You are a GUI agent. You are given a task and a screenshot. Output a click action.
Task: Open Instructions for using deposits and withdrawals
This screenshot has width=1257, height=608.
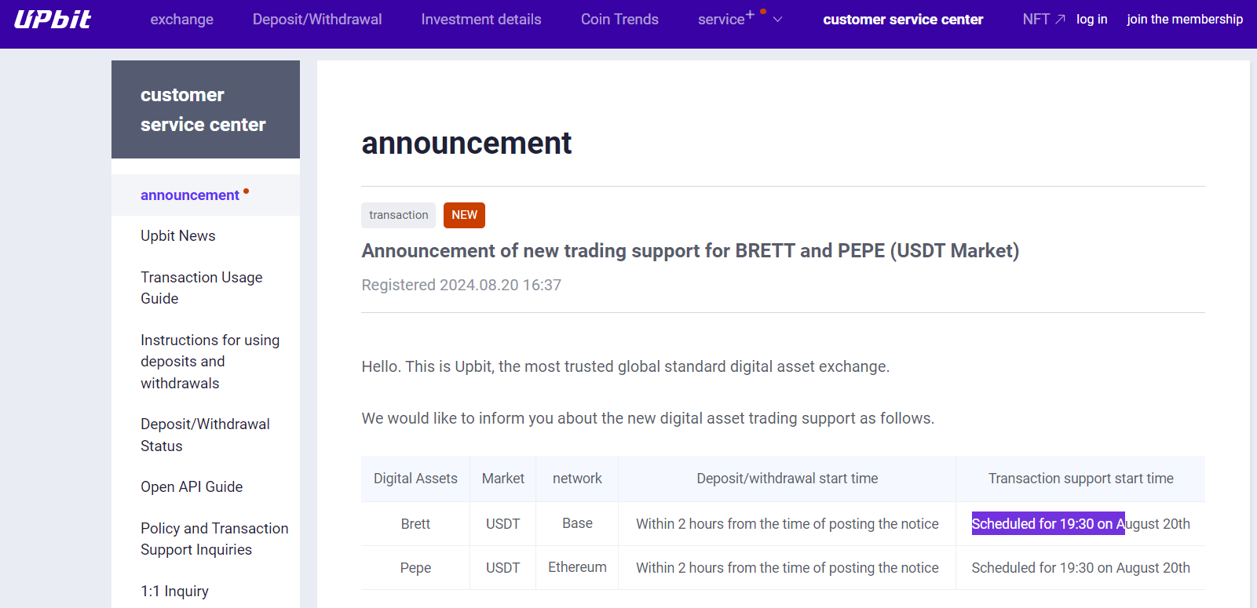[210, 362]
